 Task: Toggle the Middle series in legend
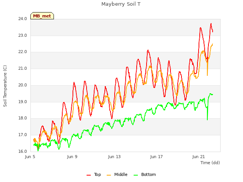[117, 174]
